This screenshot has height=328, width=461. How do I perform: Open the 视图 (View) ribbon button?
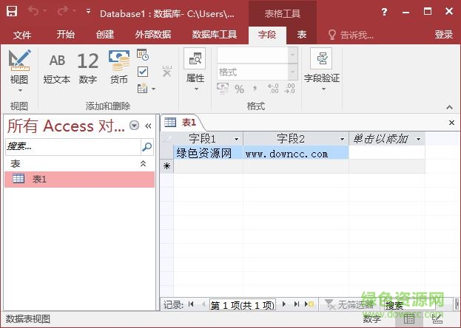click(x=19, y=68)
